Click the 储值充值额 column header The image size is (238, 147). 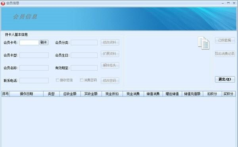[x=192, y=94]
